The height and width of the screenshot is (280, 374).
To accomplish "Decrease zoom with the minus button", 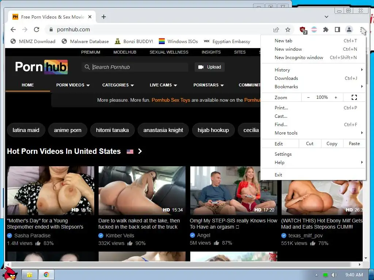I will 308,97.
